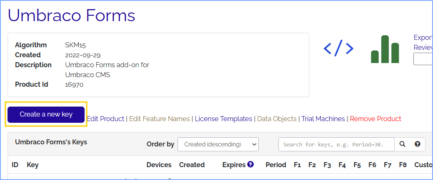Go to License Templates
Viewport: 433px width, 180px height.
[x=223, y=119]
